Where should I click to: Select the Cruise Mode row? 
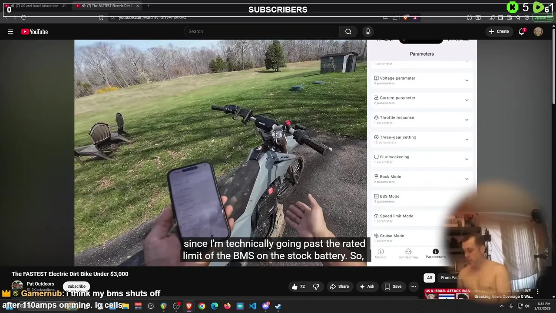pos(421,237)
